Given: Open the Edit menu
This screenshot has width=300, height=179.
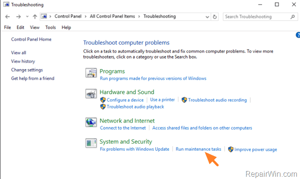Looking at the screenshot, I should coord(20,27).
